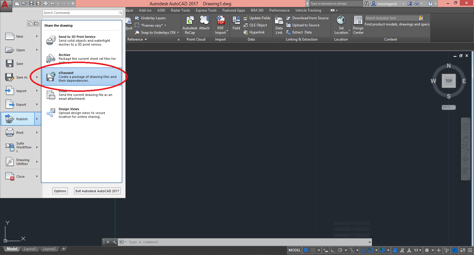Toggle Clean Screen in status bar

click(x=463, y=250)
